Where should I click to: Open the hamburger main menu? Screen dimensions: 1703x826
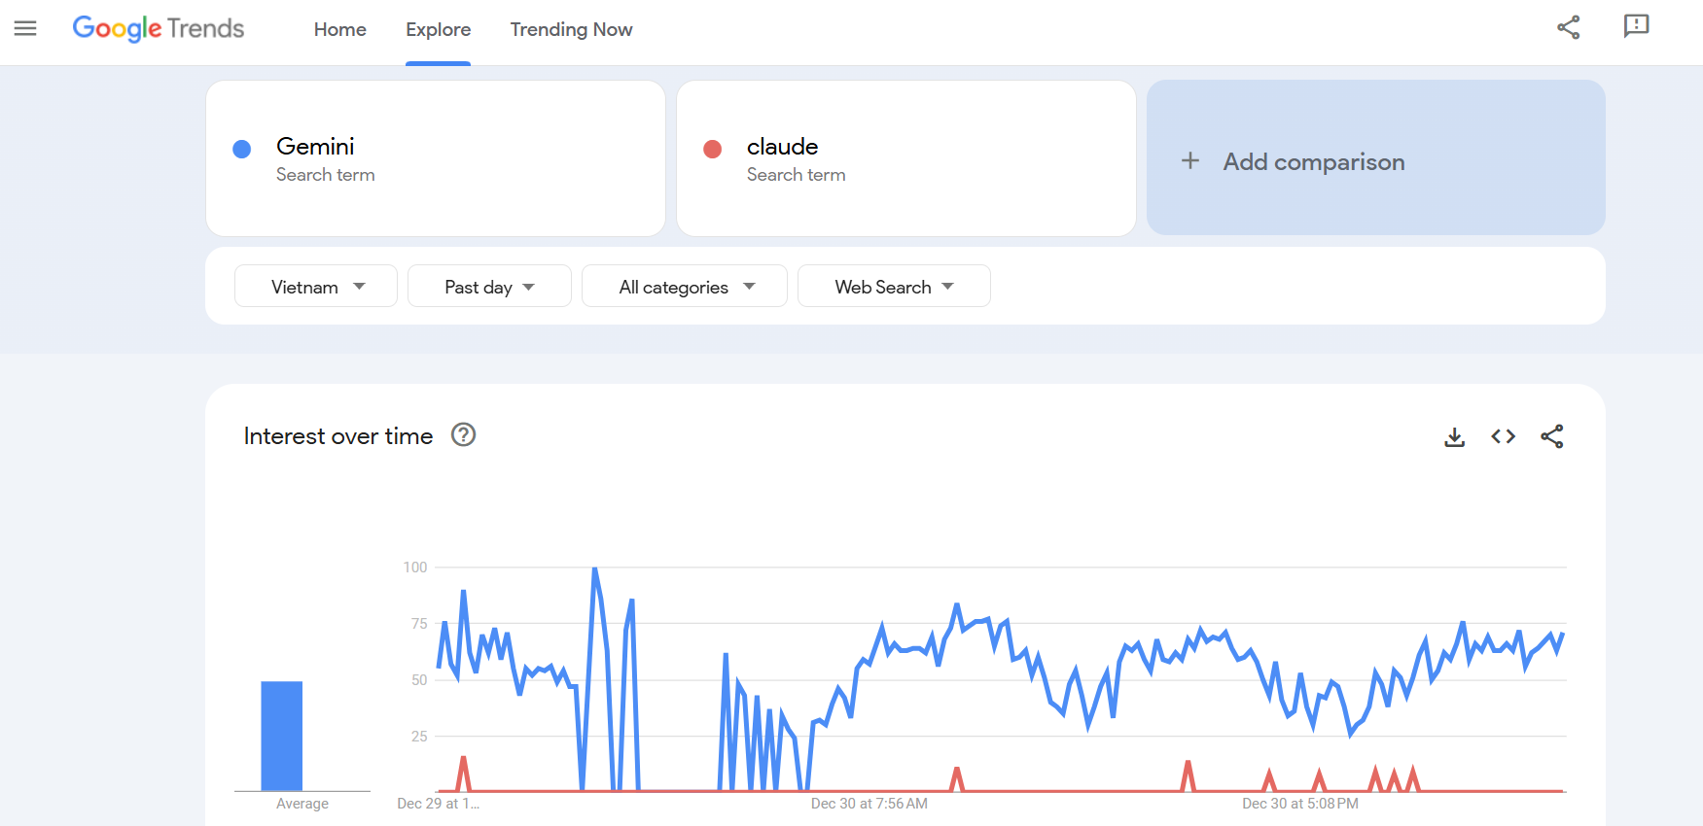pos(25,29)
